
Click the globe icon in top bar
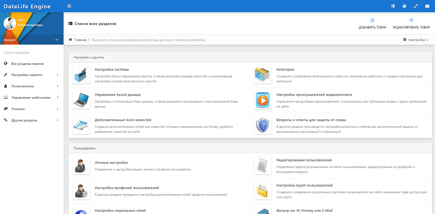pos(404,6)
